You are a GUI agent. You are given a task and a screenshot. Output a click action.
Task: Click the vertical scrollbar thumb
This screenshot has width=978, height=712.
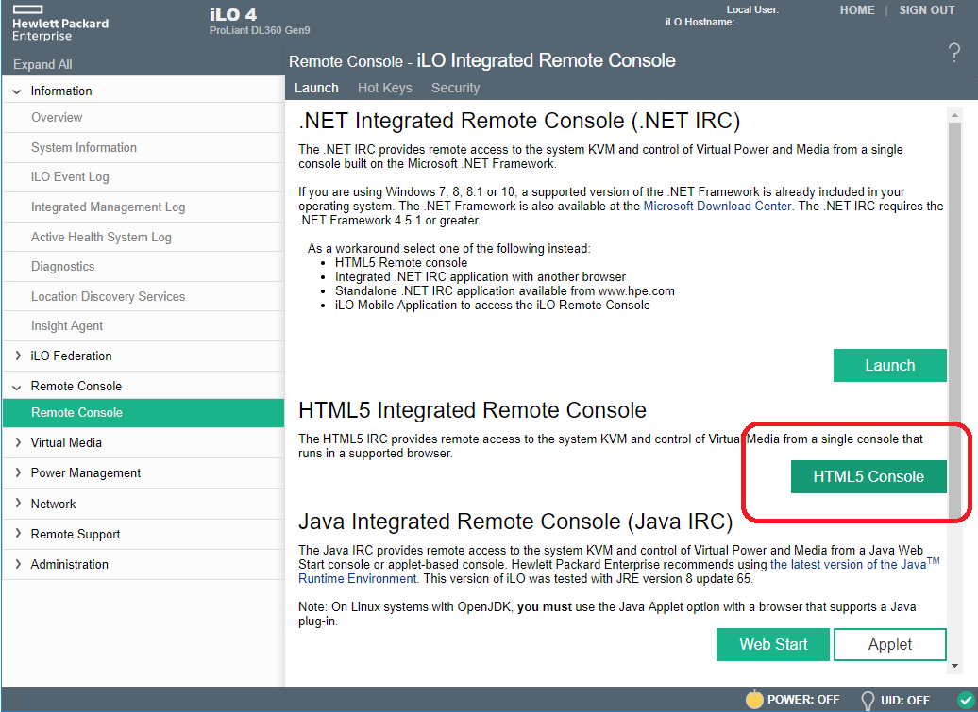954,320
